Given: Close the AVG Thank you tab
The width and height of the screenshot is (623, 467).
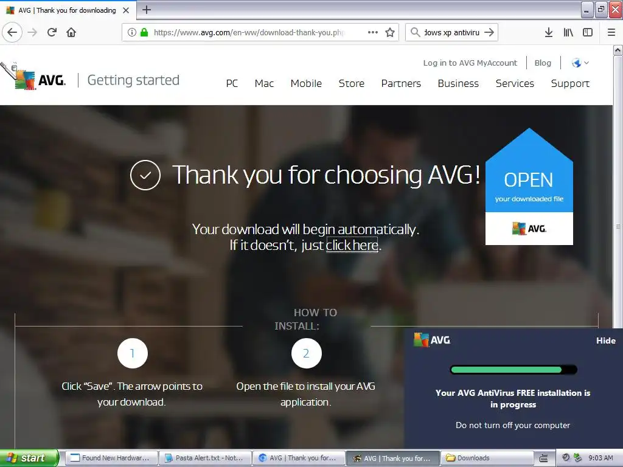Looking at the screenshot, I should 126,10.
